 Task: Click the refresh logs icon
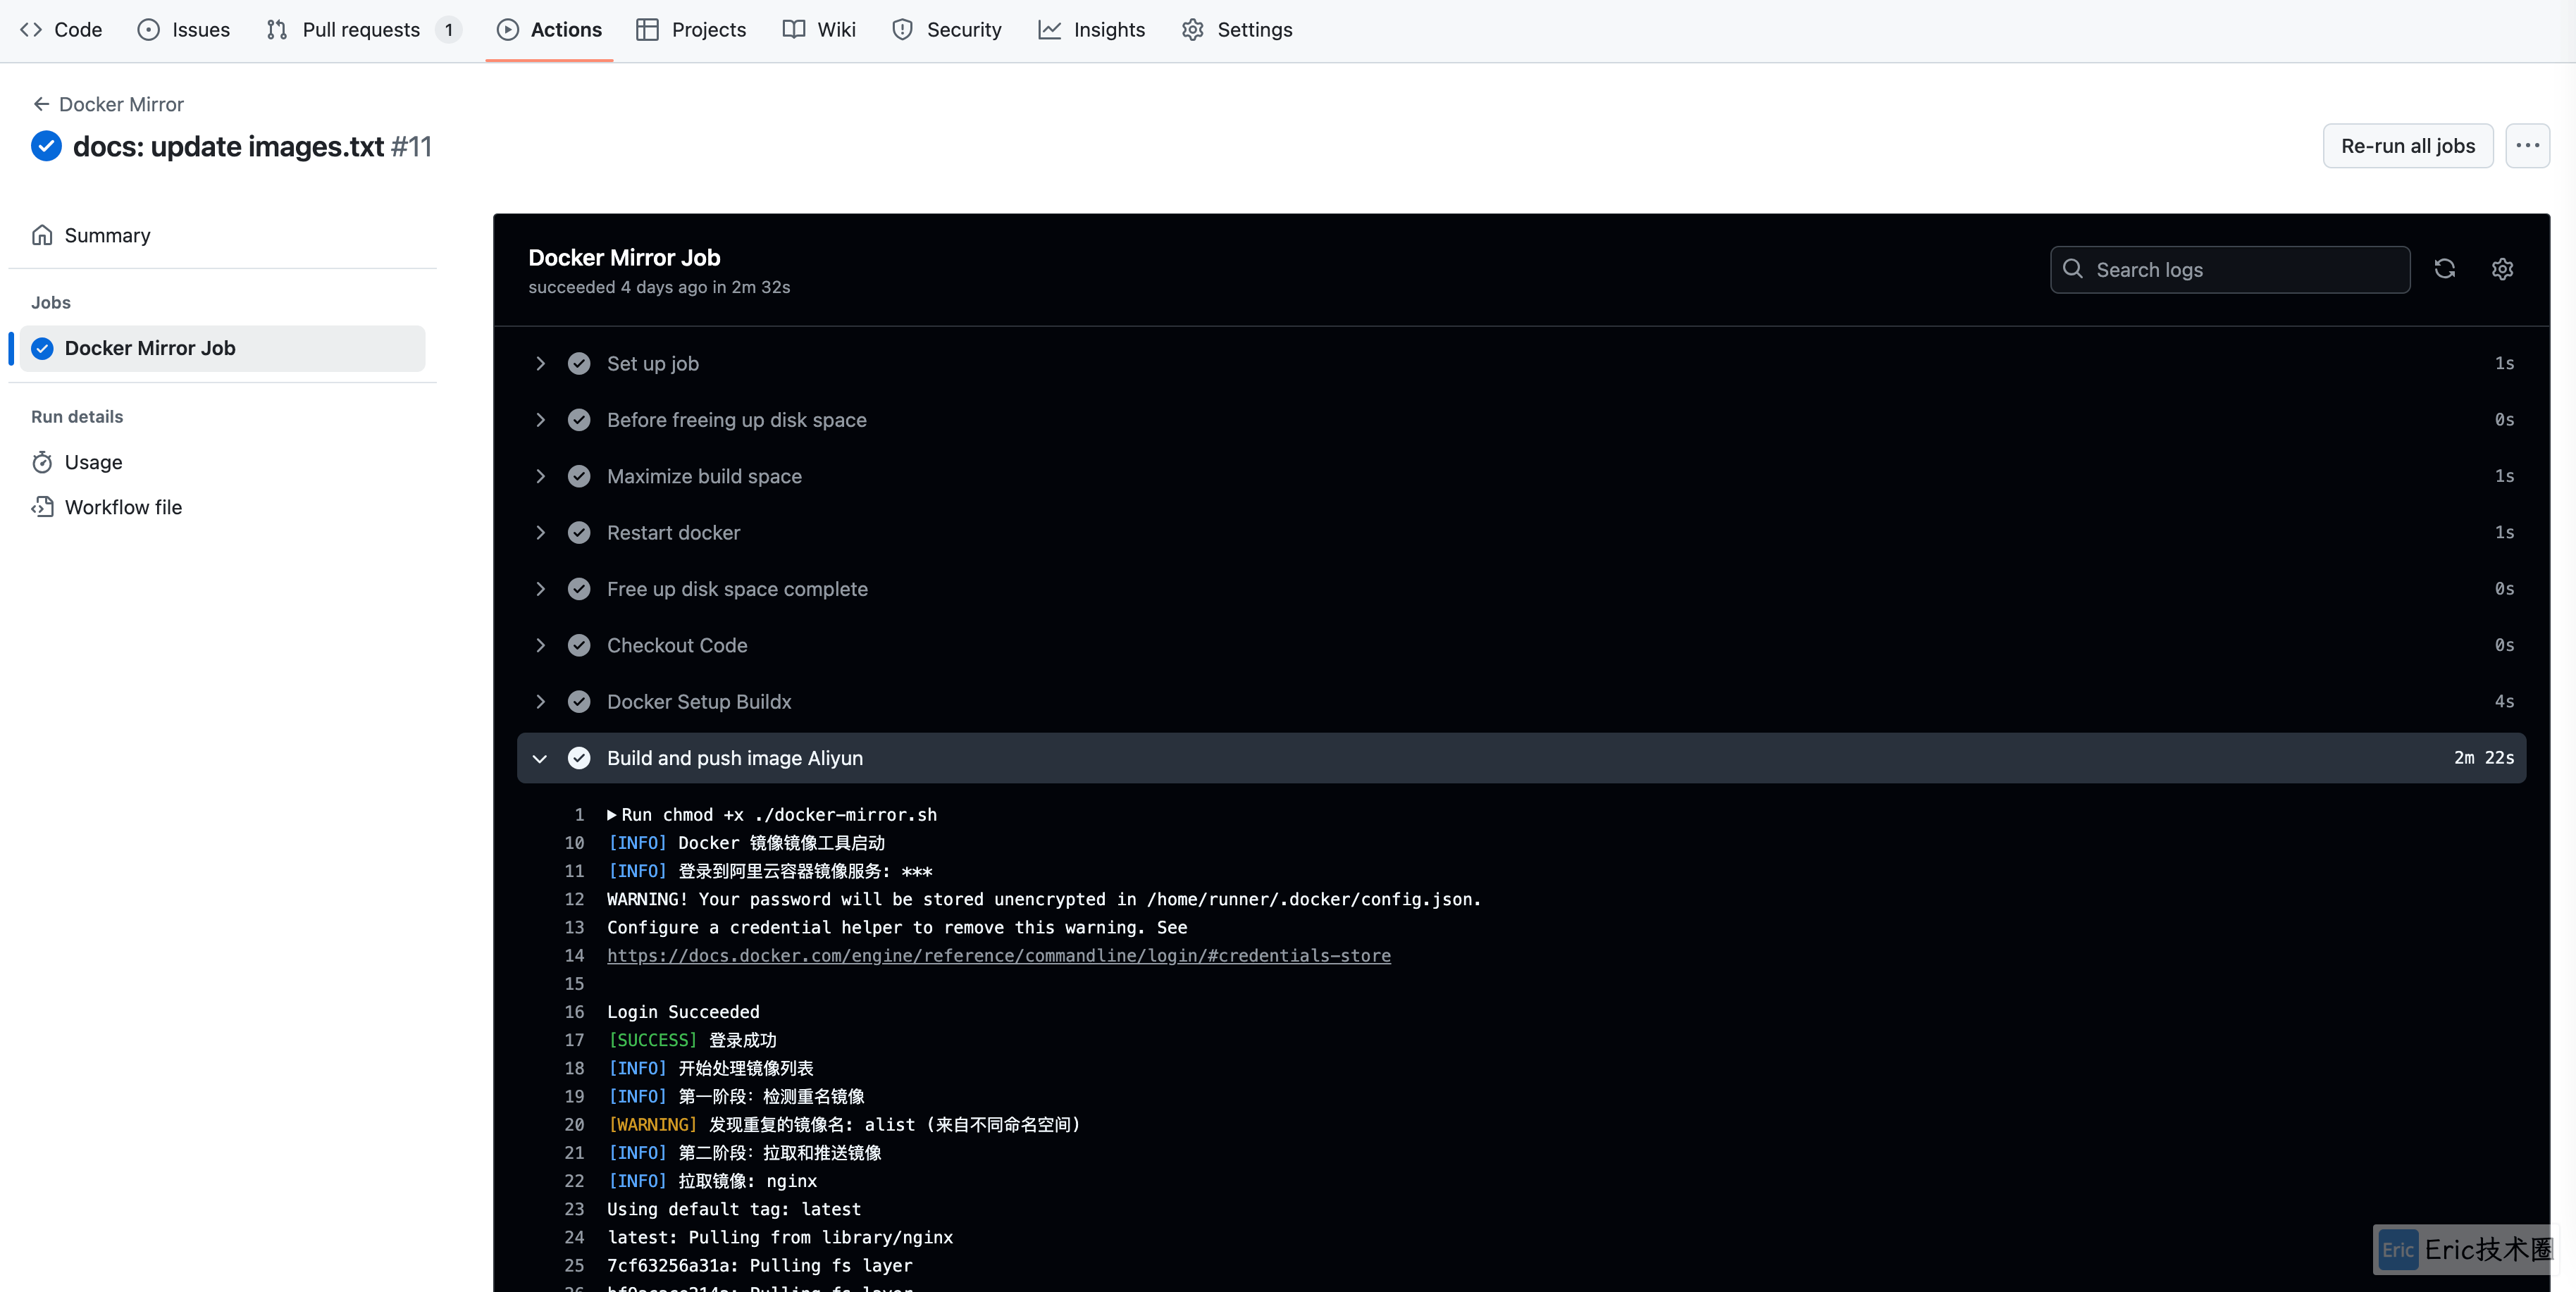(2444, 269)
